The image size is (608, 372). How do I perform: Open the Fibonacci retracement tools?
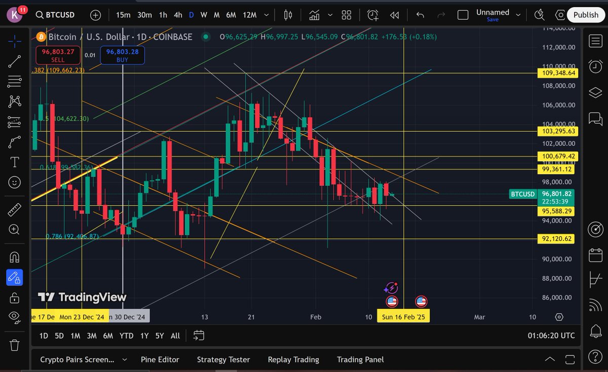pos(15,82)
